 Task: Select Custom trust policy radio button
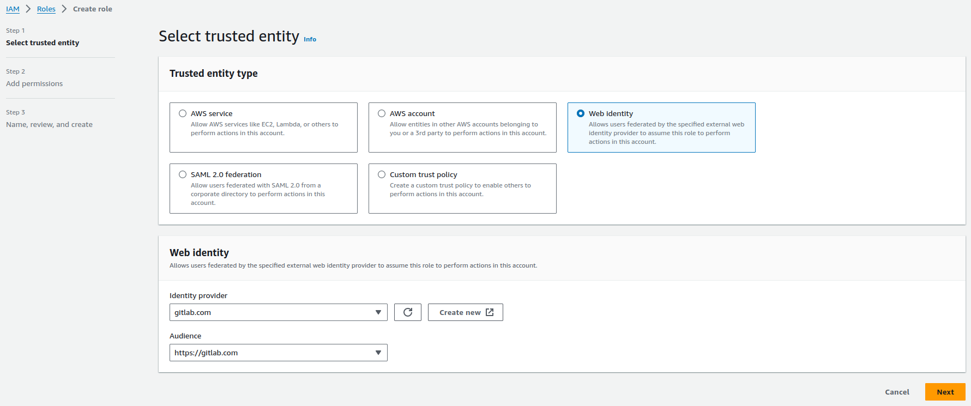(x=382, y=174)
